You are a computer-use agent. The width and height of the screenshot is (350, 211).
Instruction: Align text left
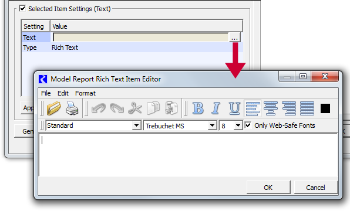(253, 108)
